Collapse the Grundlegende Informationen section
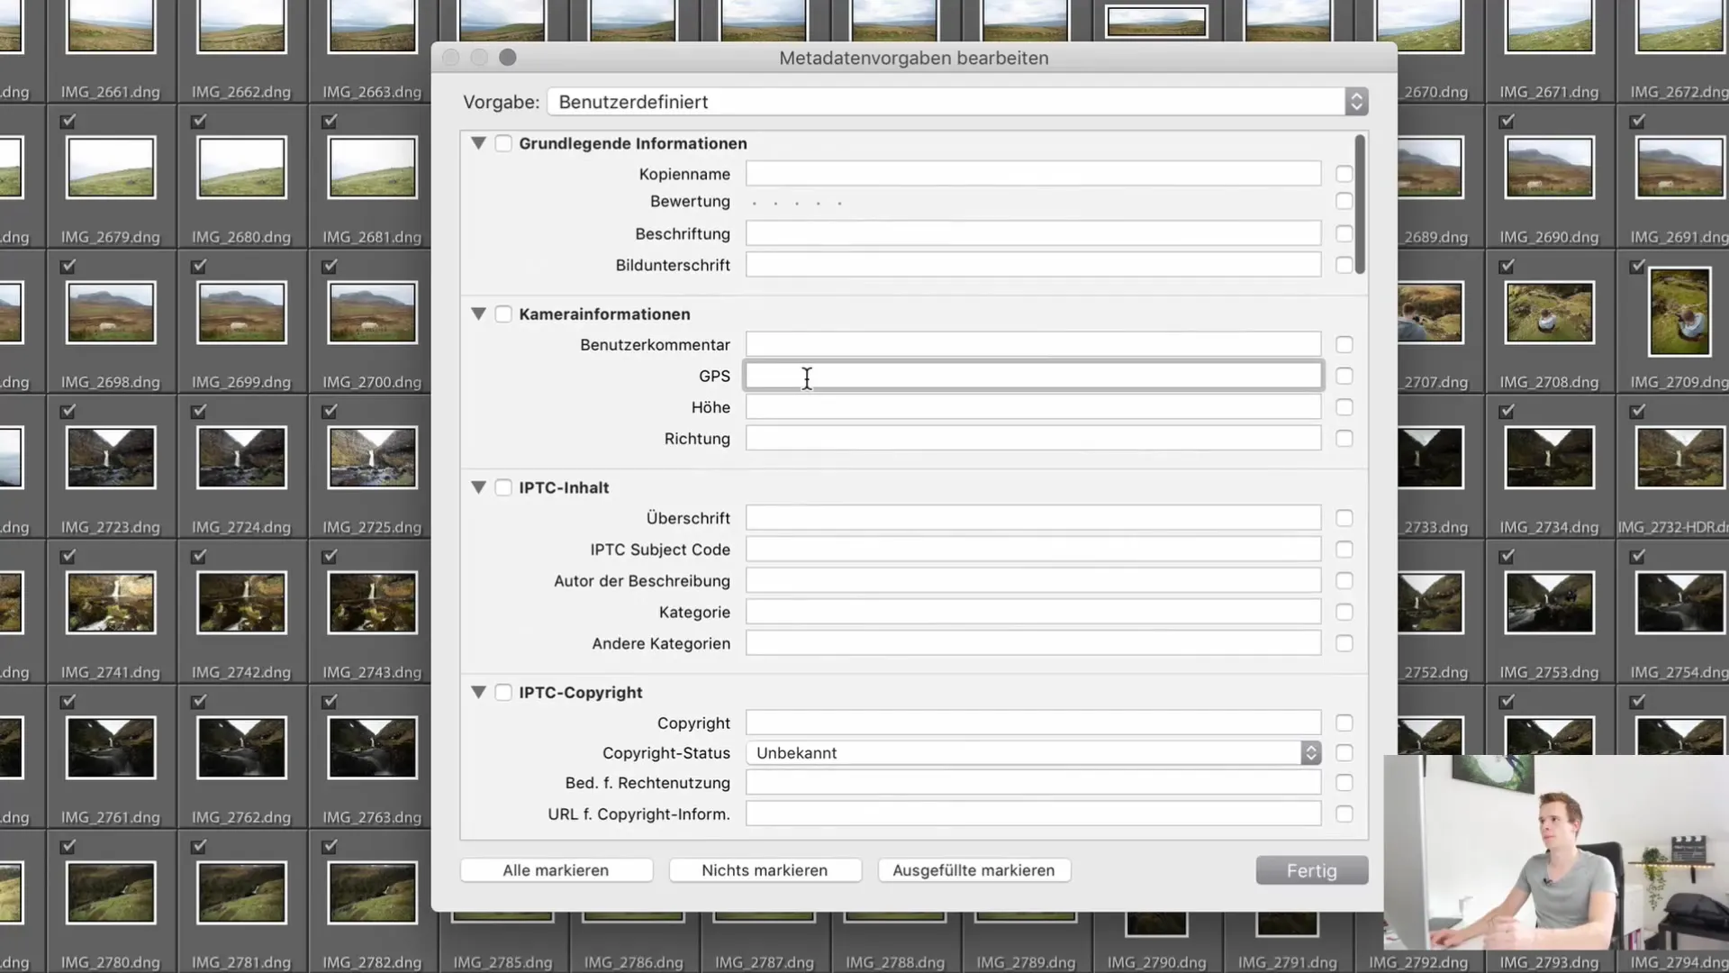Image resolution: width=1729 pixels, height=973 pixels. tap(478, 143)
